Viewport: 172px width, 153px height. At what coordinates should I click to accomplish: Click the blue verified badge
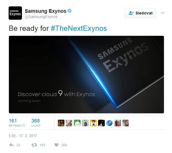[x=69, y=11]
